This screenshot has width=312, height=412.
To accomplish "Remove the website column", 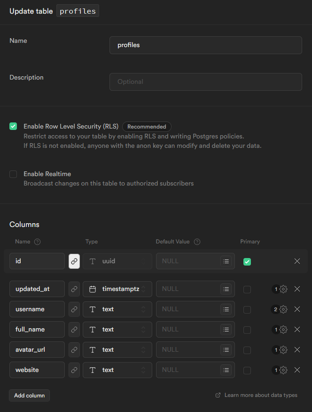I will tap(297, 370).
